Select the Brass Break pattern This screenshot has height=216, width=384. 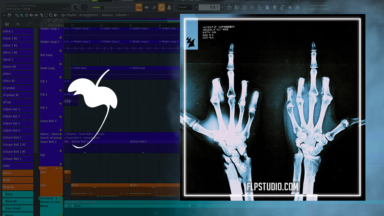[x=18, y=208]
